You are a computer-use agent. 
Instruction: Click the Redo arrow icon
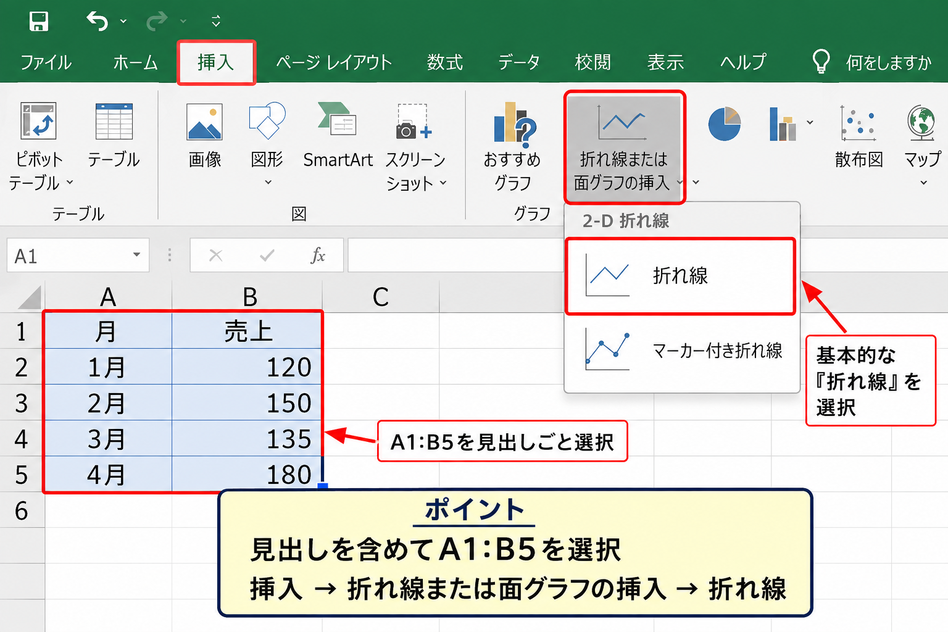(156, 21)
